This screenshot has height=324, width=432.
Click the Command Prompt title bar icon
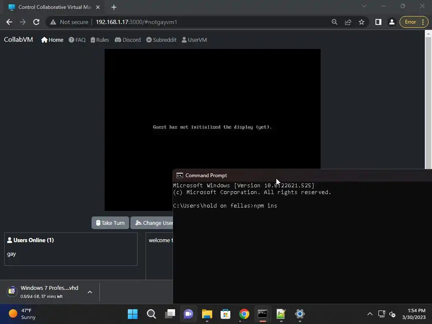(x=180, y=175)
